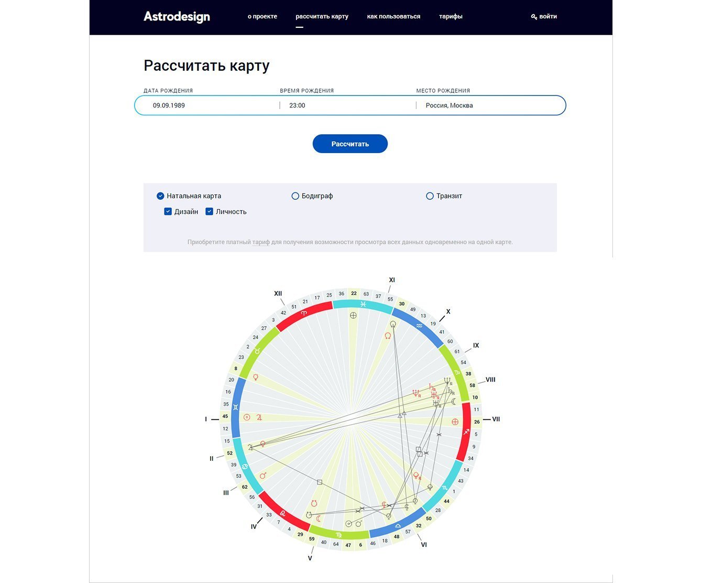Uncheck the Дизайн checkbox
Screen dimensions: 702x583
click(x=168, y=212)
